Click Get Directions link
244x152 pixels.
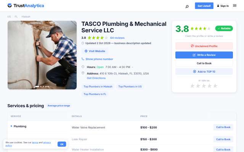point(96,78)
